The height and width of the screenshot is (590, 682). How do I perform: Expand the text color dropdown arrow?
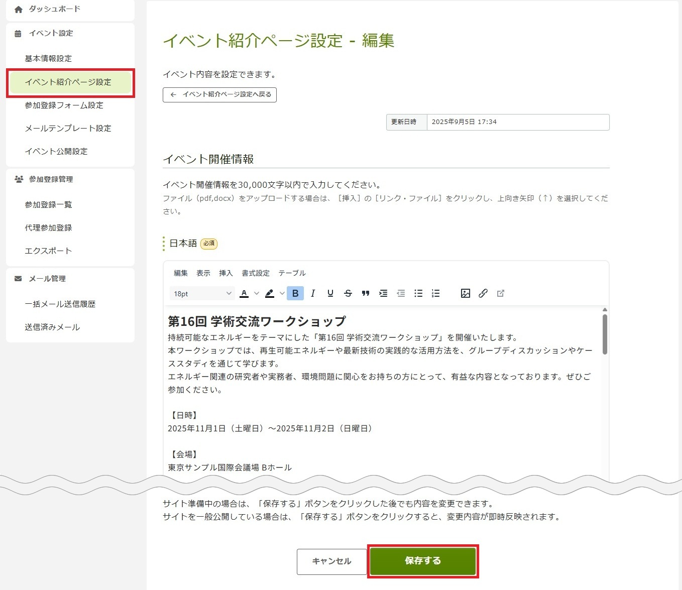pos(256,294)
